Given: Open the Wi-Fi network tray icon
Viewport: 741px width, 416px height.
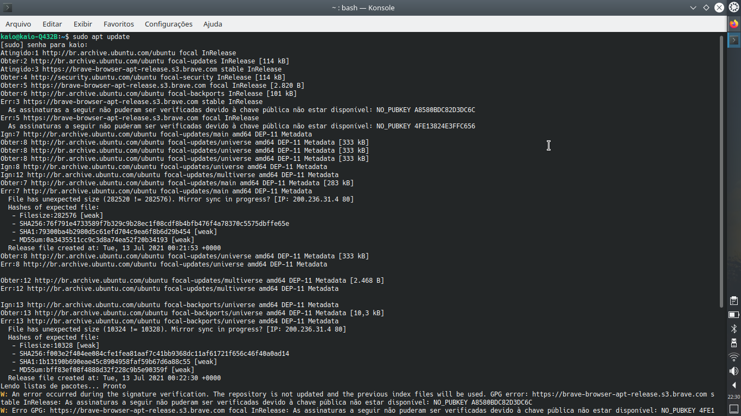Looking at the screenshot, I should click(x=734, y=357).
